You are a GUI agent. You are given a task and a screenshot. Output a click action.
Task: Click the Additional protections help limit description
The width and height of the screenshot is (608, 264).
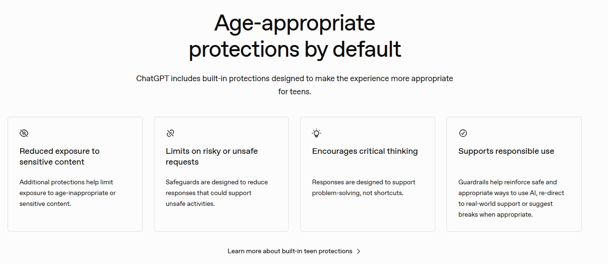(68, 193)
